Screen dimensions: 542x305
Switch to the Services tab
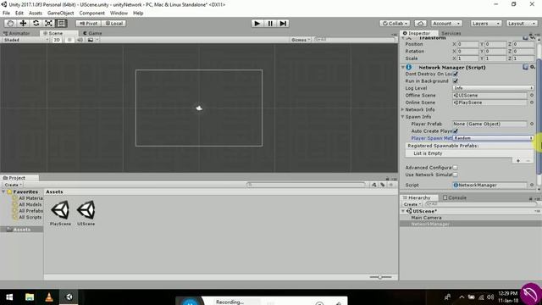451,33
